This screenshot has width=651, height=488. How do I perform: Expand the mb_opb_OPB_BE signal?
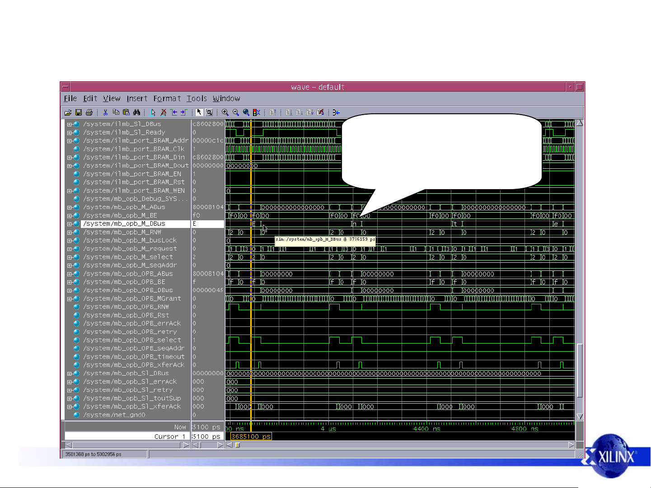70,282
